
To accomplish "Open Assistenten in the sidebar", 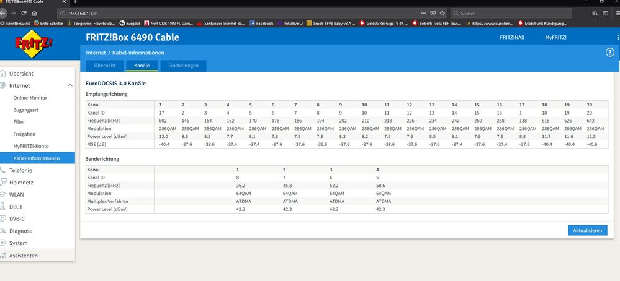I will click(x=24, y=256).
